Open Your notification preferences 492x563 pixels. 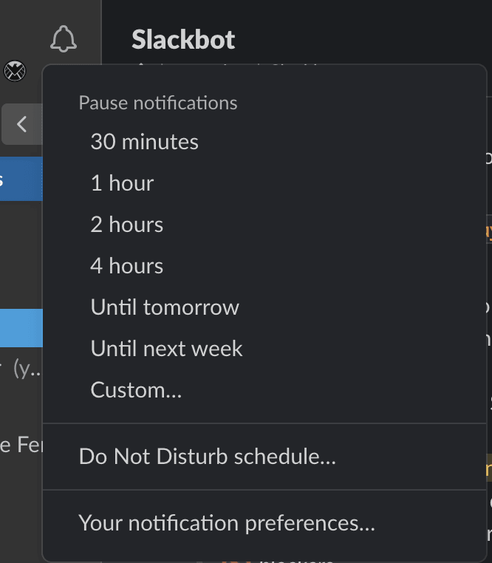tap(264, 523)
